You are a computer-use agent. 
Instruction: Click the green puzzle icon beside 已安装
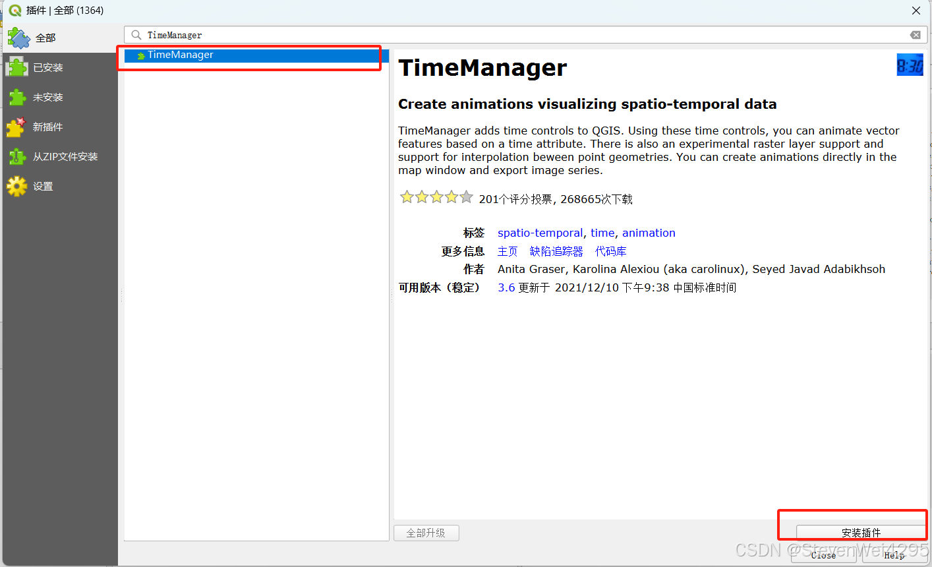16,67
